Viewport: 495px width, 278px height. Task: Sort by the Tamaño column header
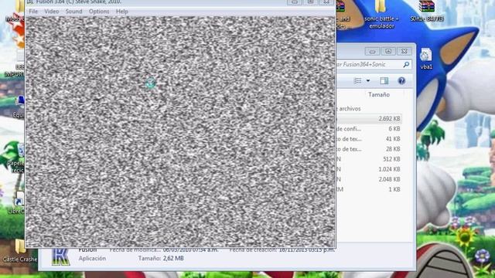click(378, 94)
